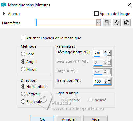Screen dimensions: 133x121
Task: Click the save preset floppy disk icon
Action: pyautogui.click(x=107, y=23)
